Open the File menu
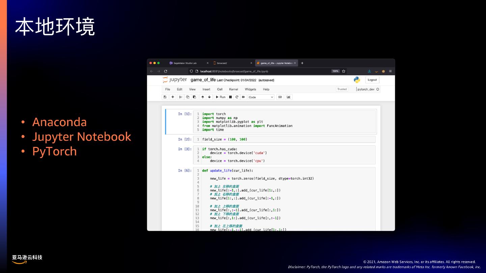The image size is (486, 273). [167, 89]
